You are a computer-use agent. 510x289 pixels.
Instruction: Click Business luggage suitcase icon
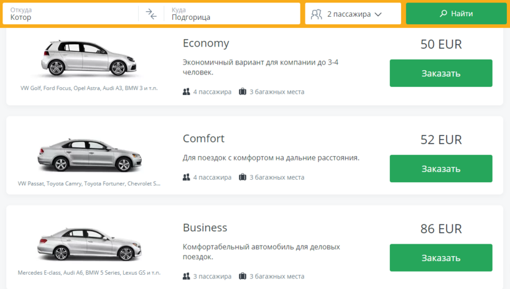tap(243, 277)
